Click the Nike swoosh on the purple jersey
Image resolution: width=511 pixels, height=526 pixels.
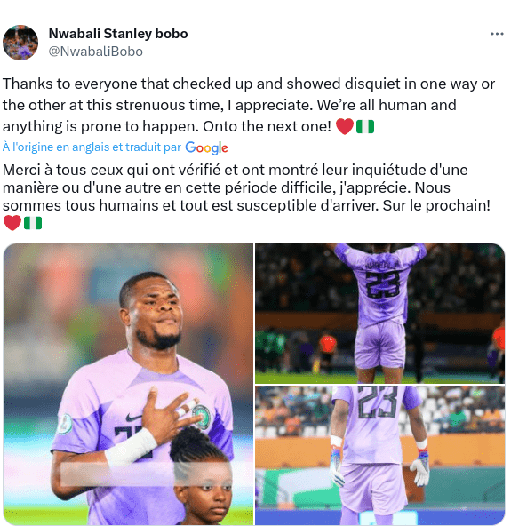(134, 418)
